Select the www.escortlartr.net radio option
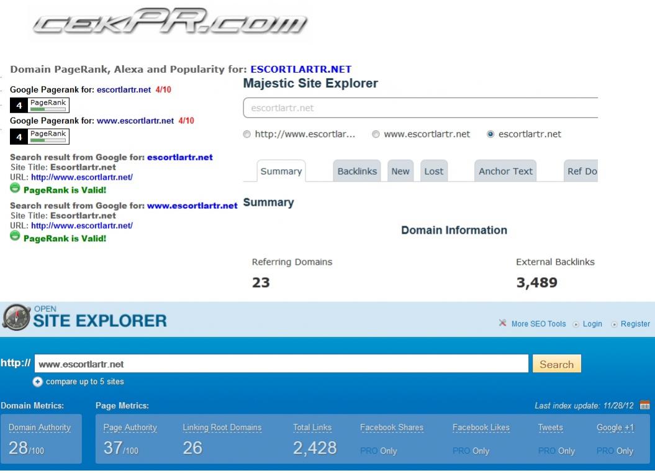This screenshot has height=473, width=655. 376,134
